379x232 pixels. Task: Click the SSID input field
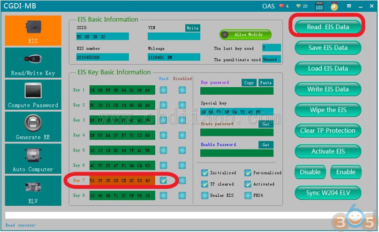coord(102,37)
